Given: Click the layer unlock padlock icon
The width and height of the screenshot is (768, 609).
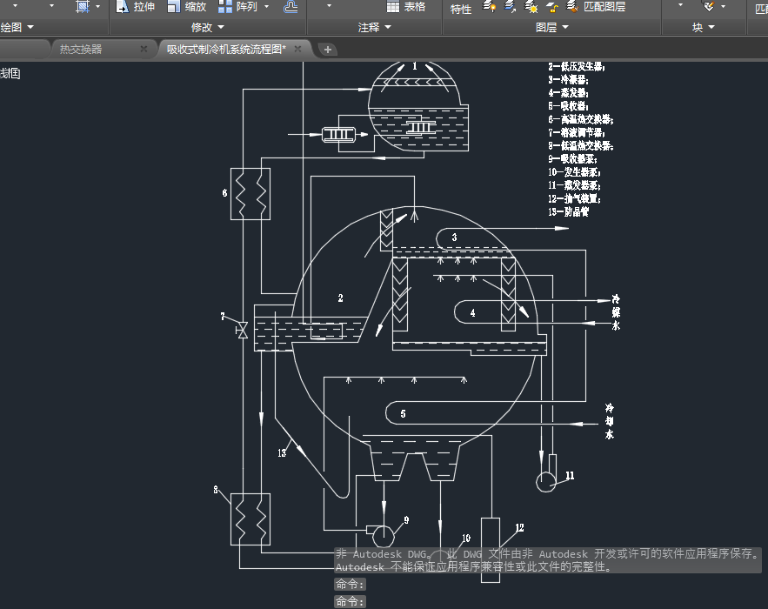Looking at the screenshot, I should [552, 7].
